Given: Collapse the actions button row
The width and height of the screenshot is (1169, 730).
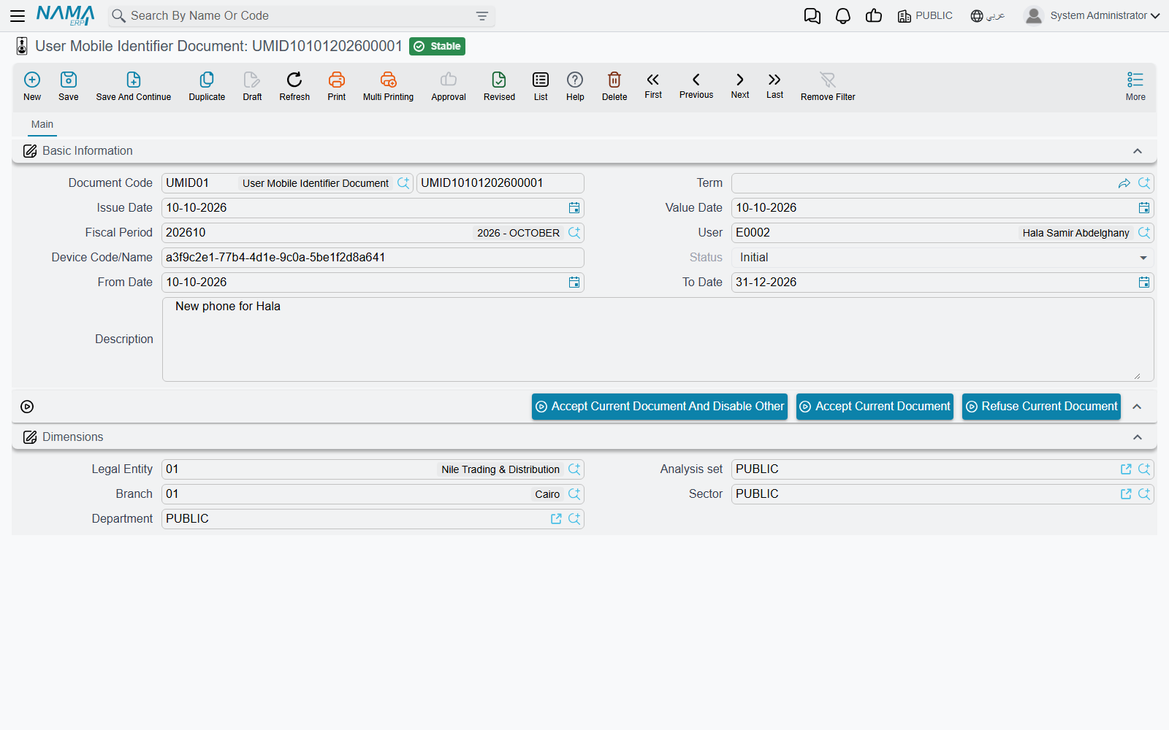Looking at the screenshot, I should (1137, 407).
